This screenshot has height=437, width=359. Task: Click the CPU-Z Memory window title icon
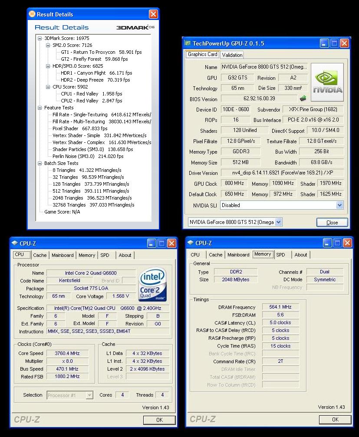pyautogui.click(x=191, y=243)
